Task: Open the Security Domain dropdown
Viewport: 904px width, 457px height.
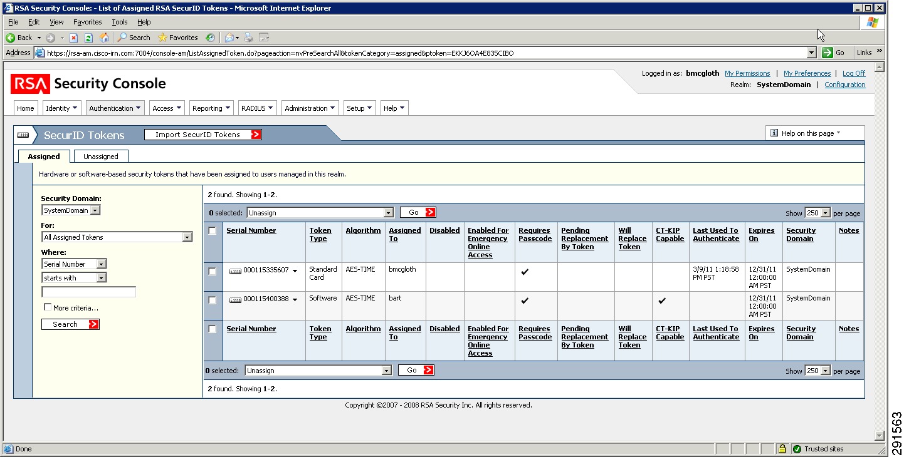Action: tap(71, 210)
